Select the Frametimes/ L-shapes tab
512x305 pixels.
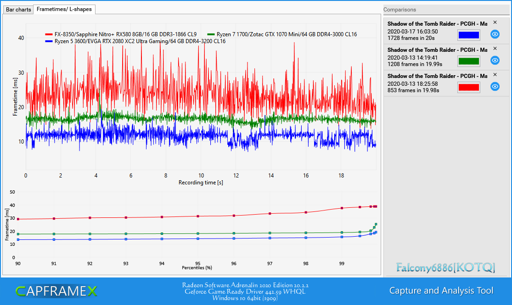point(64,9)
